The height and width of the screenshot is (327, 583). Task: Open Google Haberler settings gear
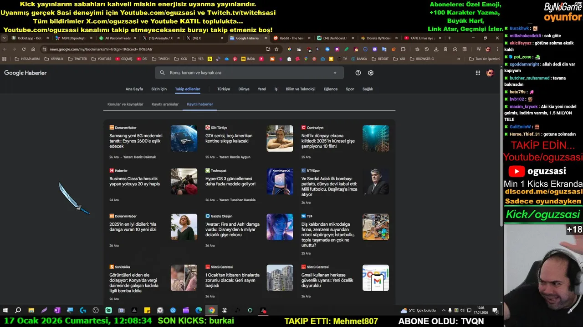tap(371, 73)
